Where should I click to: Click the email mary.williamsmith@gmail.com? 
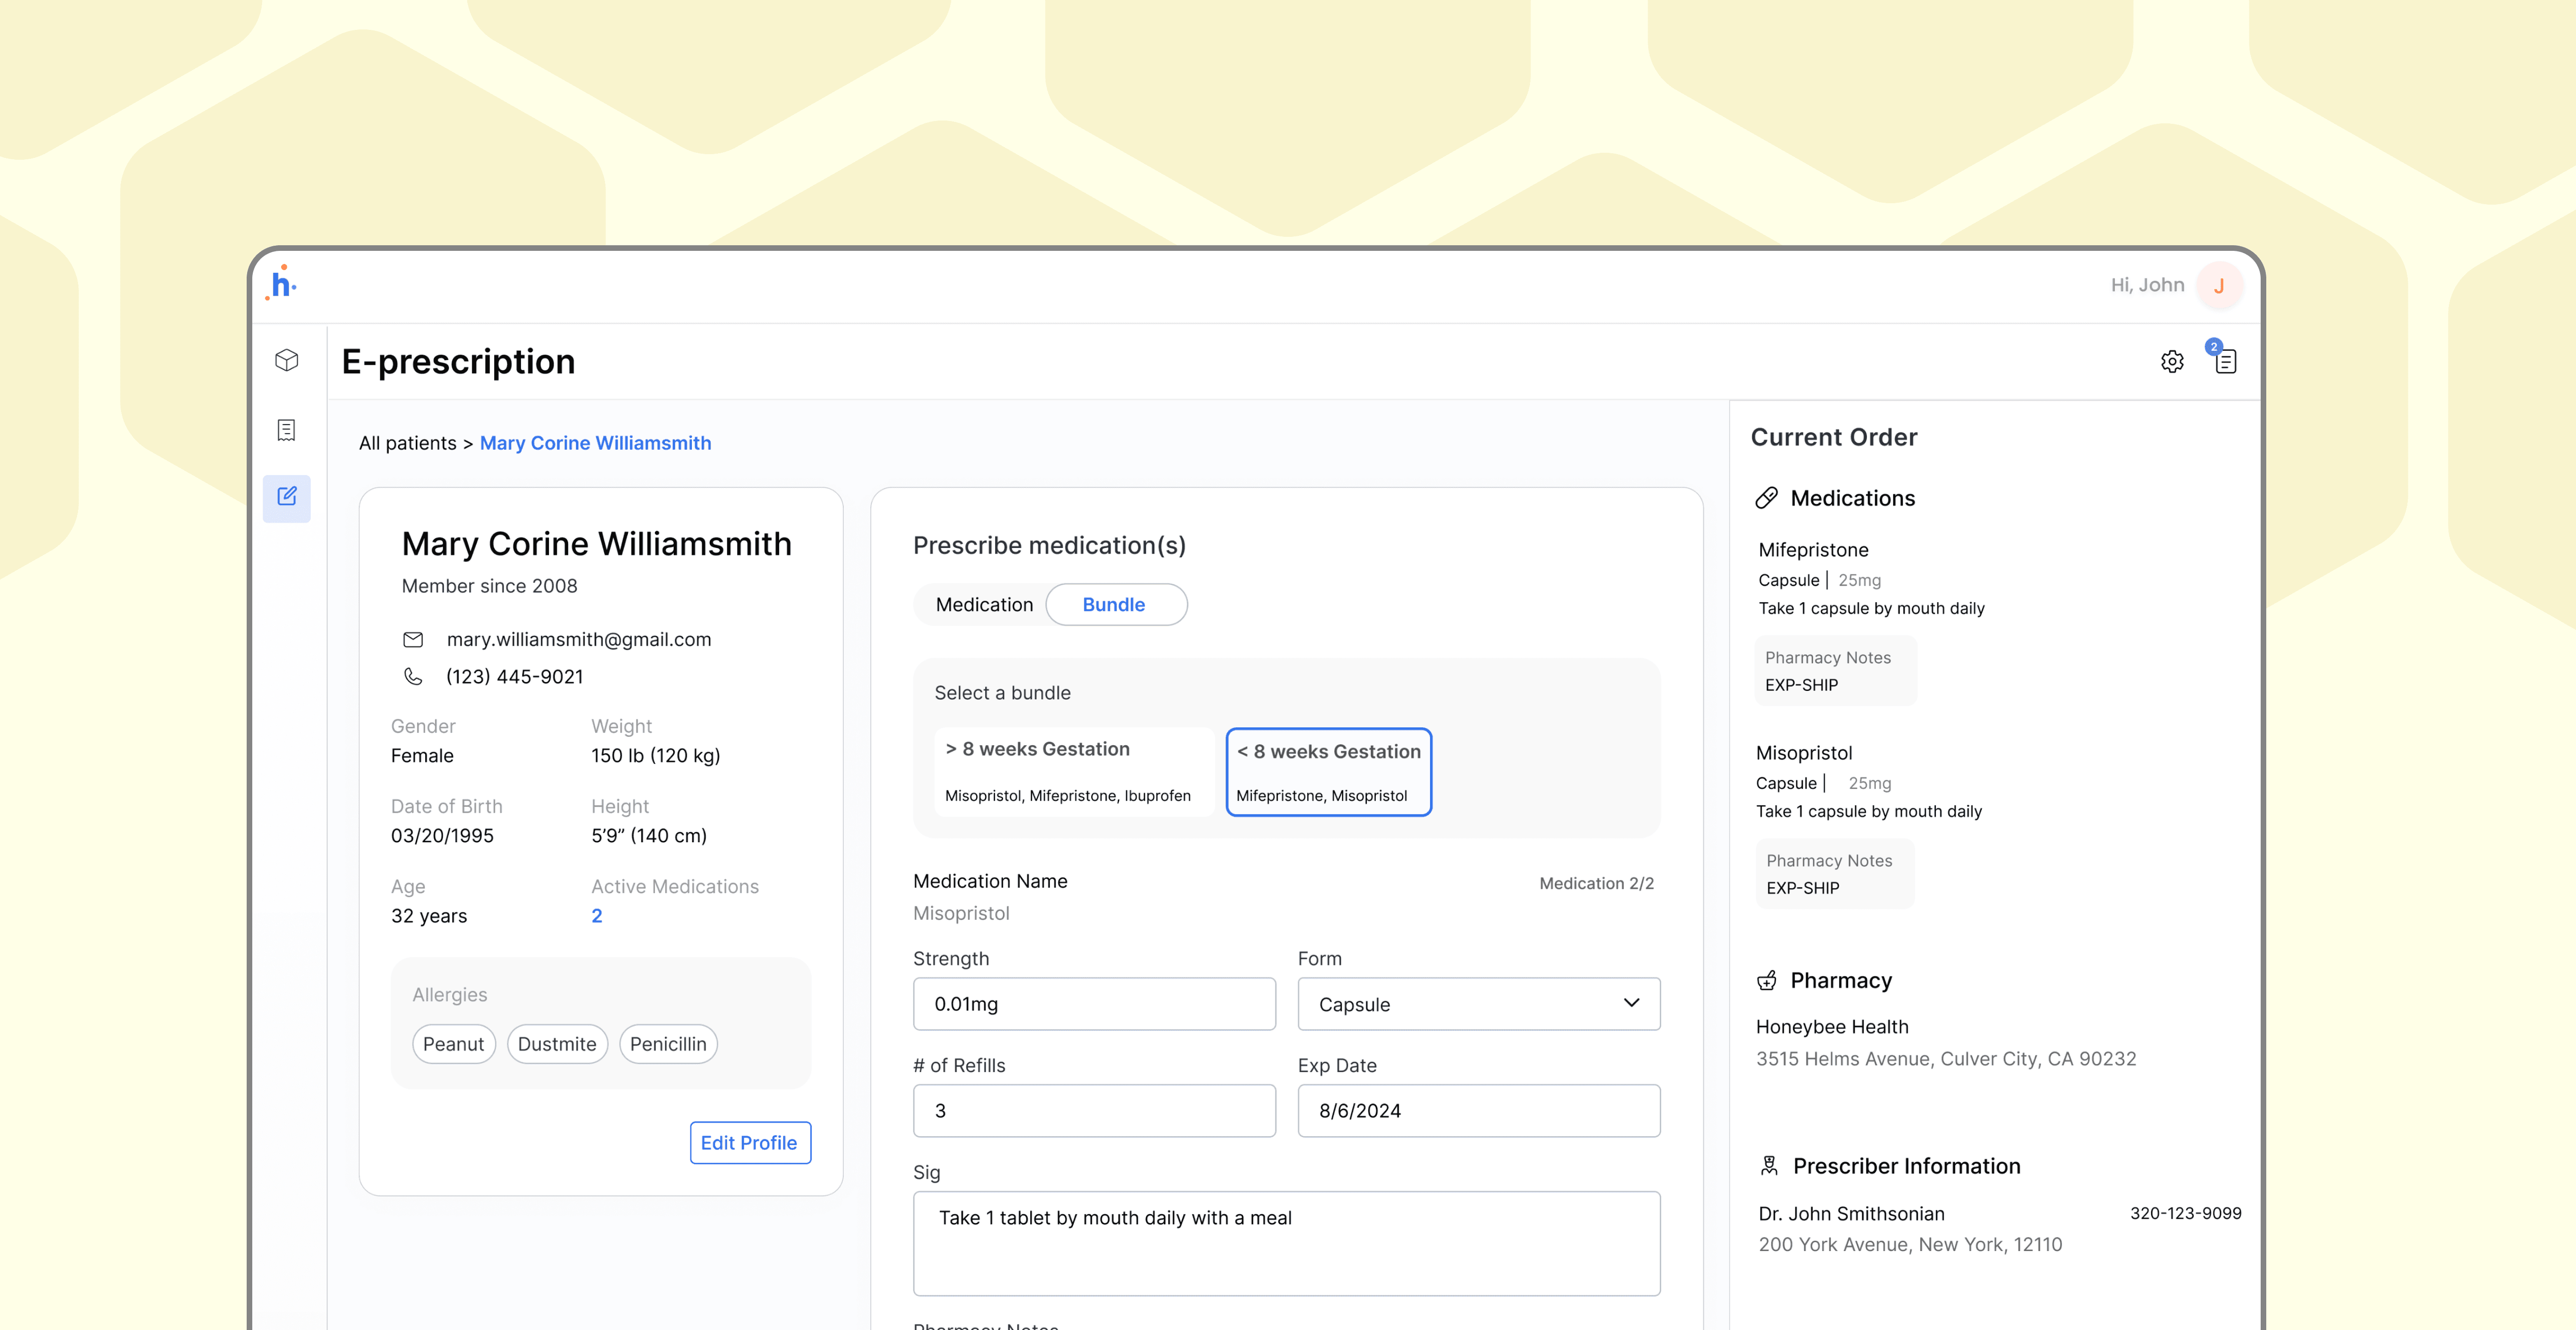(x=579, y=640)
